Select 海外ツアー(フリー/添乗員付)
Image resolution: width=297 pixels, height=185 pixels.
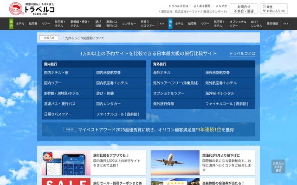tap(177, 83)
